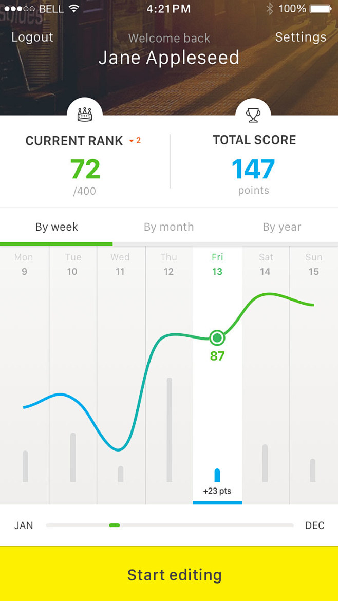Tap the battery indicator icon
Screen dimensions: 338x601
tap(321, 8)
